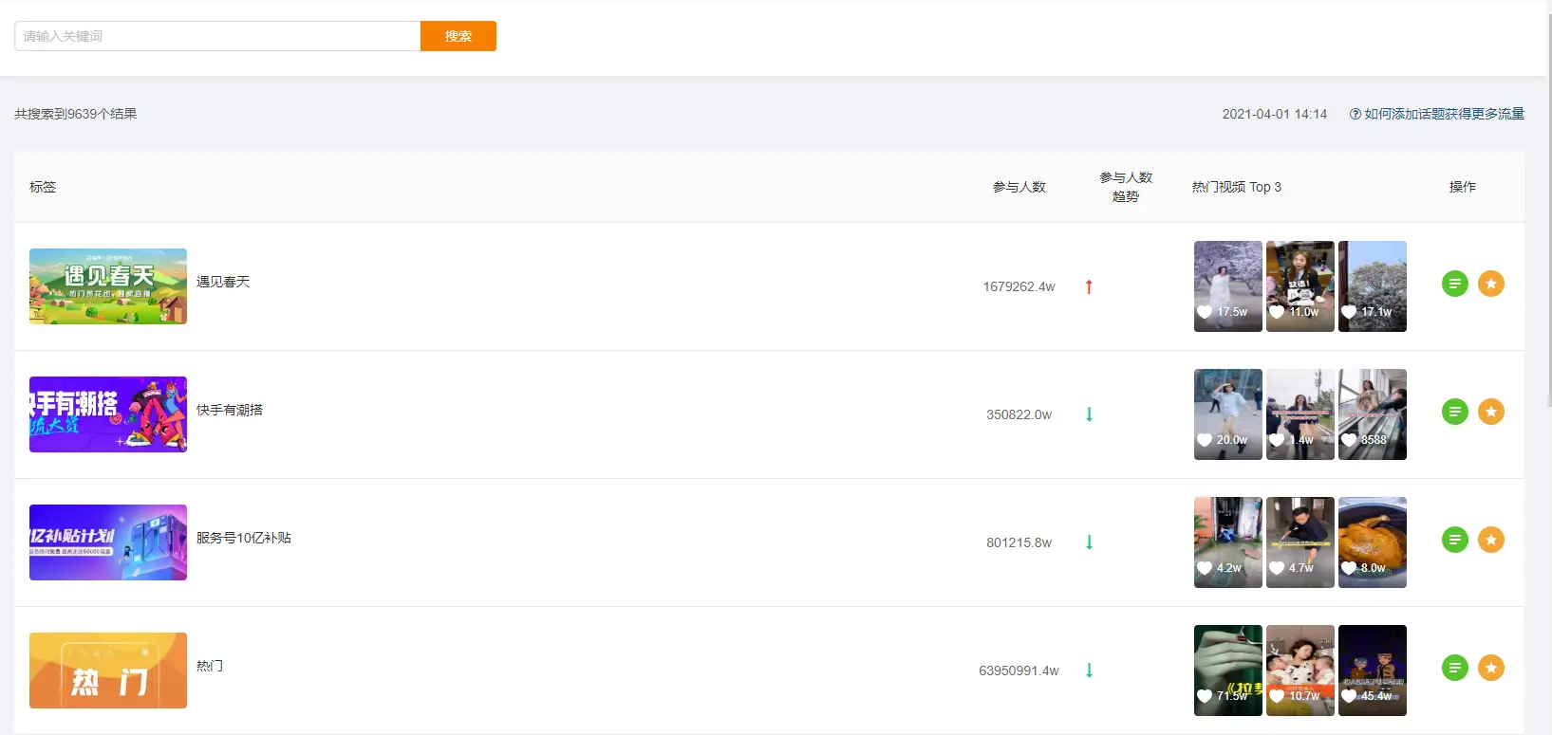Image resolution: width=1552 pixels, height=735 pixels.
Task: Click the orange 热门 banner thumbnail
Action: point(108,671)
